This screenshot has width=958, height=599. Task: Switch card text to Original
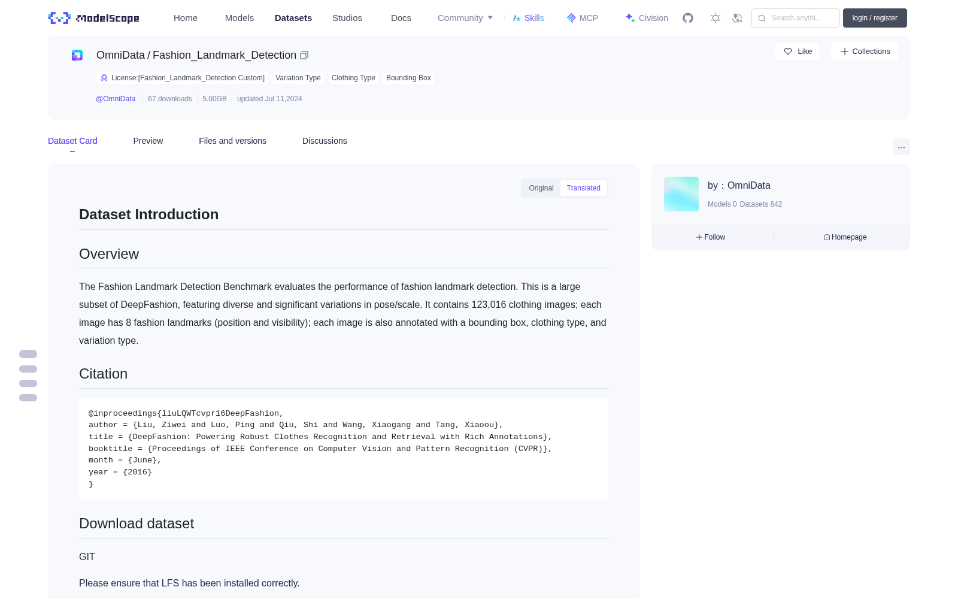541,188
